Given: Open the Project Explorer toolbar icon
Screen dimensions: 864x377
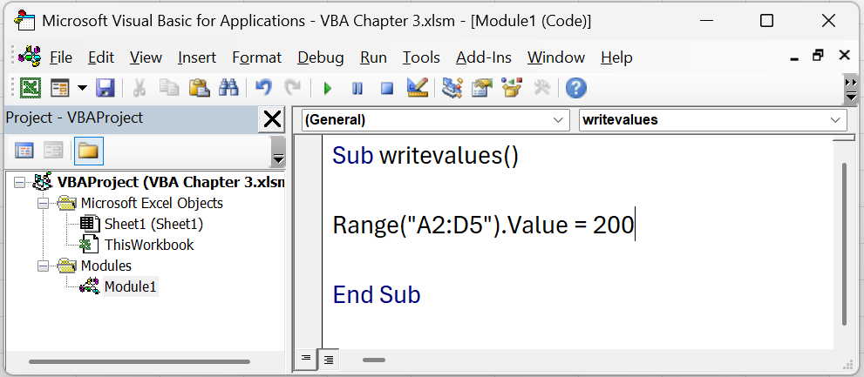Looking at the screenshot, I should click(x=452, y=88).
